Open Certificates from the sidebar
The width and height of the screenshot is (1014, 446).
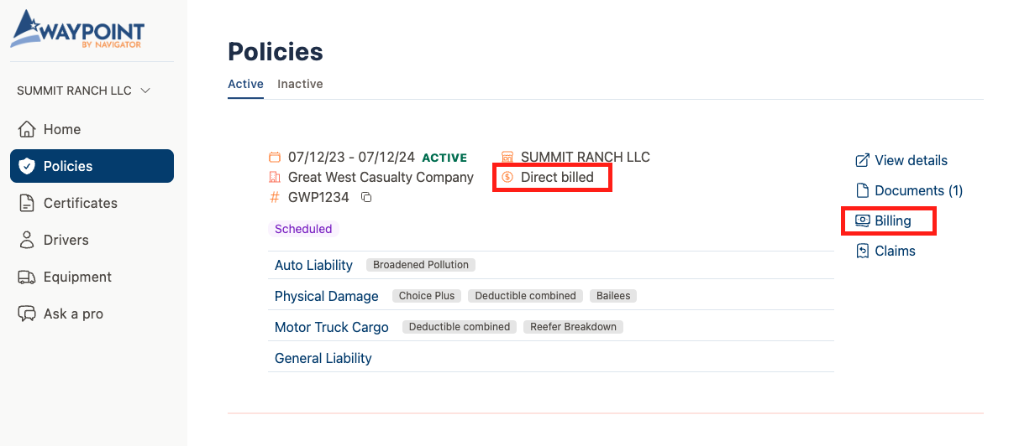pos(80,203)
